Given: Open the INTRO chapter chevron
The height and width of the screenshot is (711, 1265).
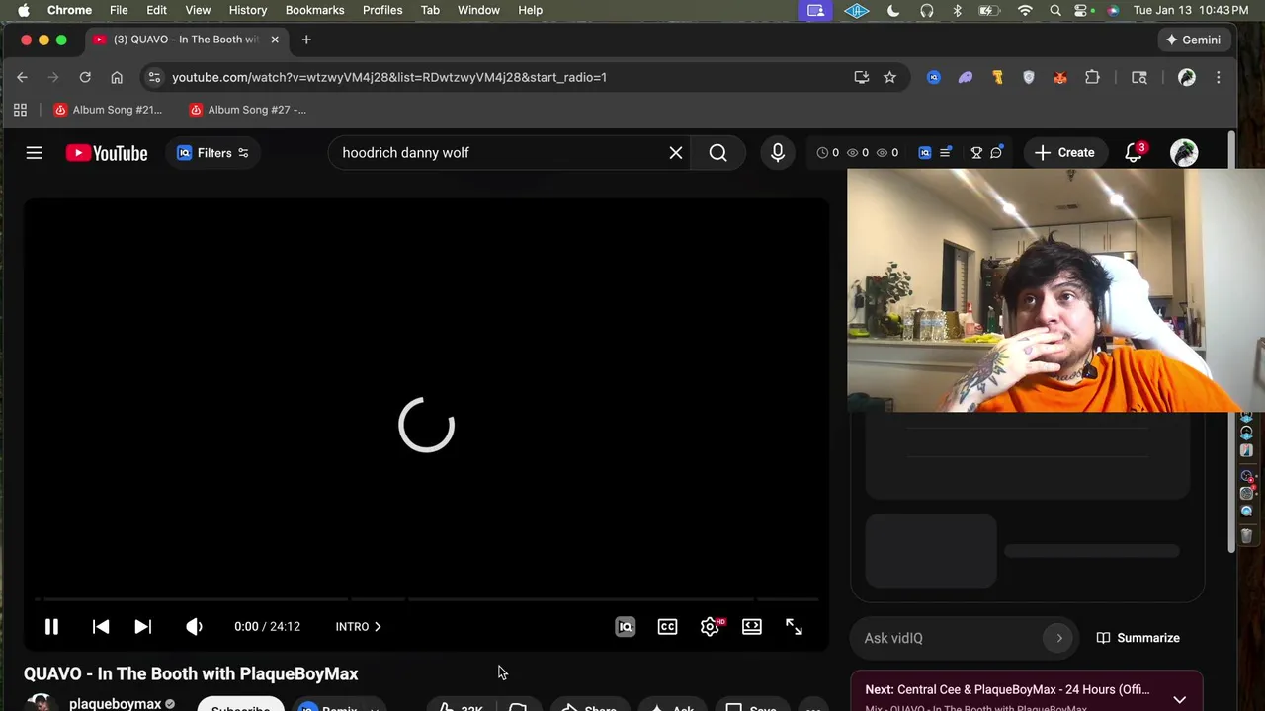Looking at the screenshot, I should point(377,627).
